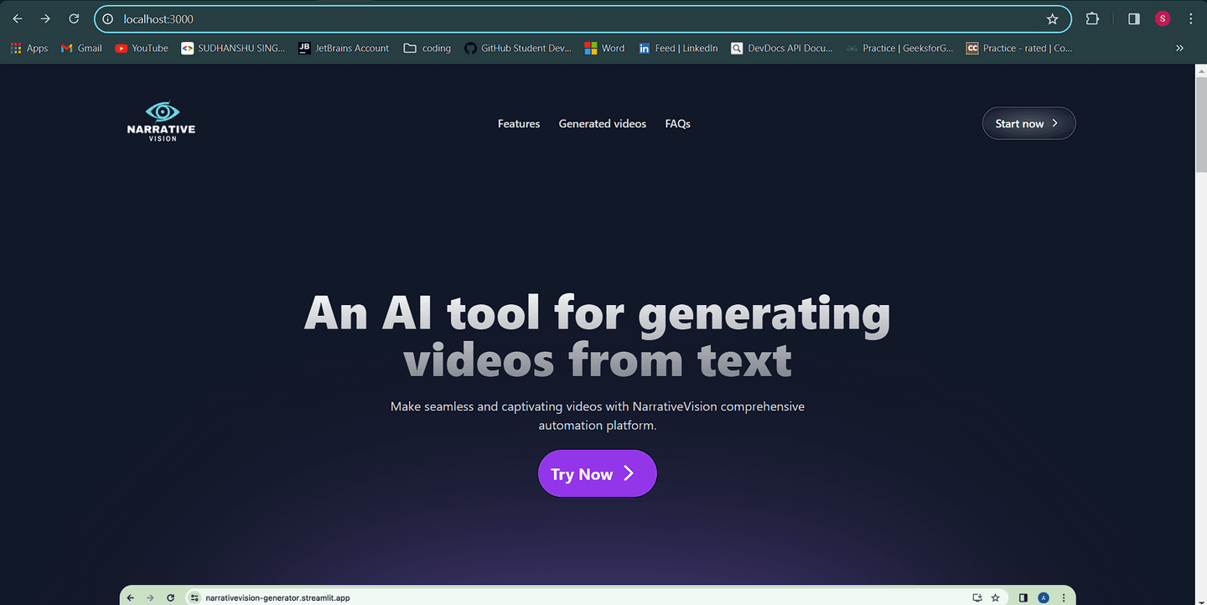Open Practice | GeeksforG... bookmark
This screenshot has height=605, width=1207.
tap(899, 49)
